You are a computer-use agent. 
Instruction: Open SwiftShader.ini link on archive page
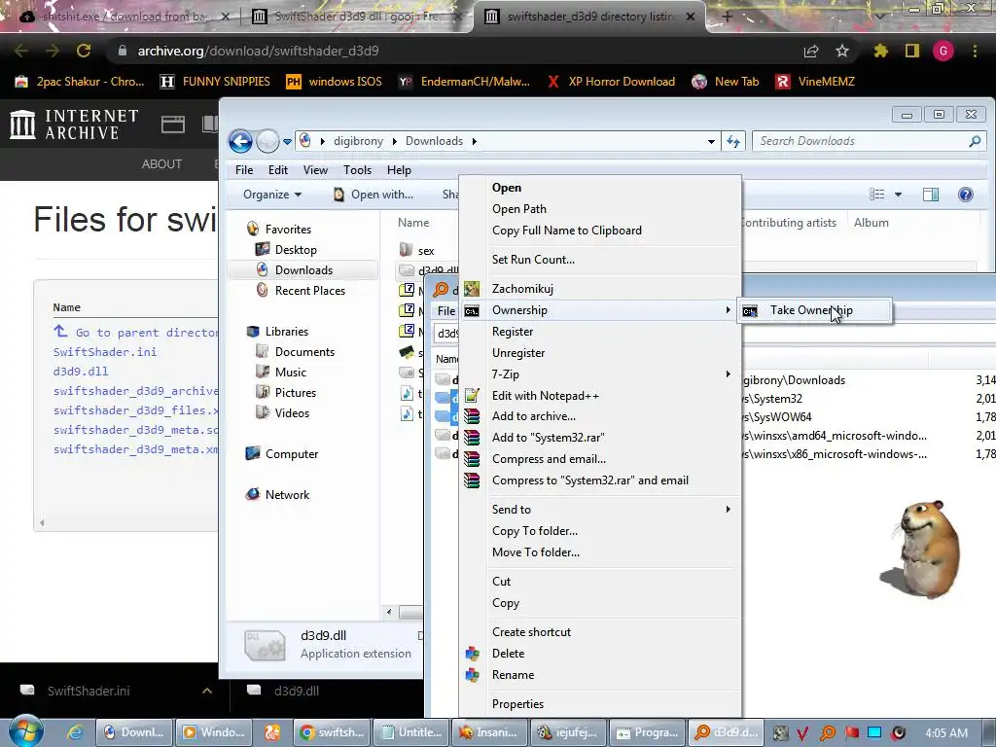[x=105, y=352]
